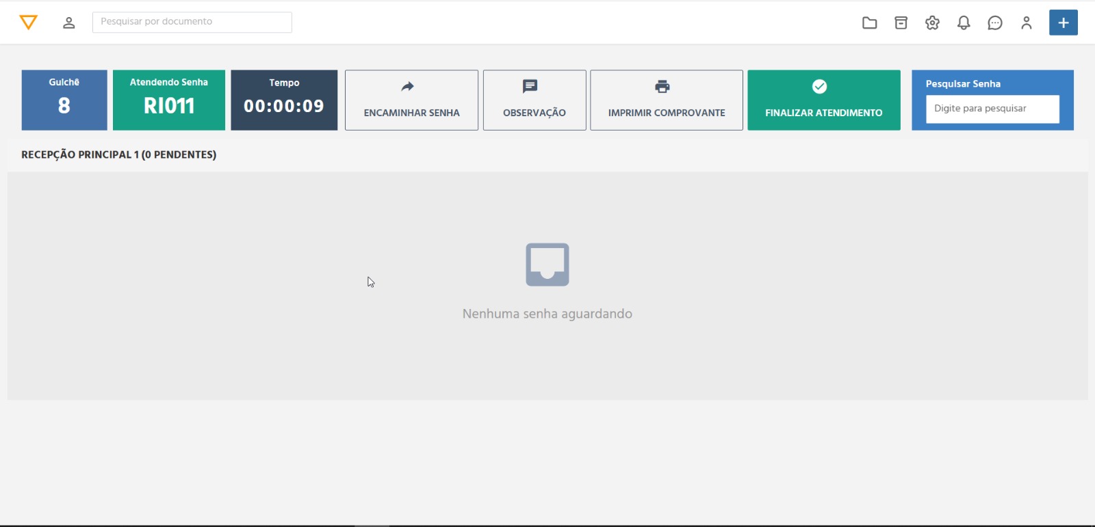Open notifications bell icon
Screen dimensions: 1095x527
pyautogui.click(x=964, y=23)
